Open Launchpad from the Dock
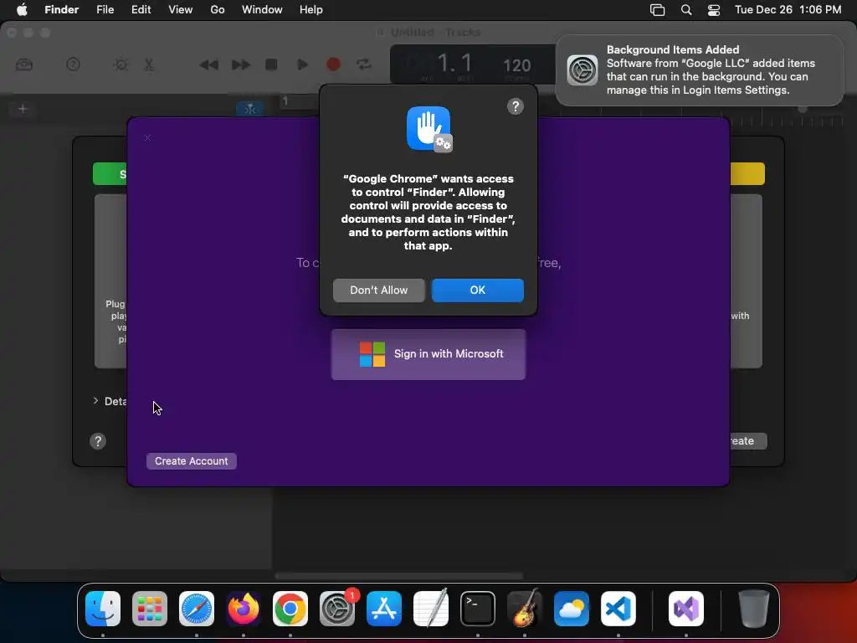857x643 pixels. (x=150, y=609)
